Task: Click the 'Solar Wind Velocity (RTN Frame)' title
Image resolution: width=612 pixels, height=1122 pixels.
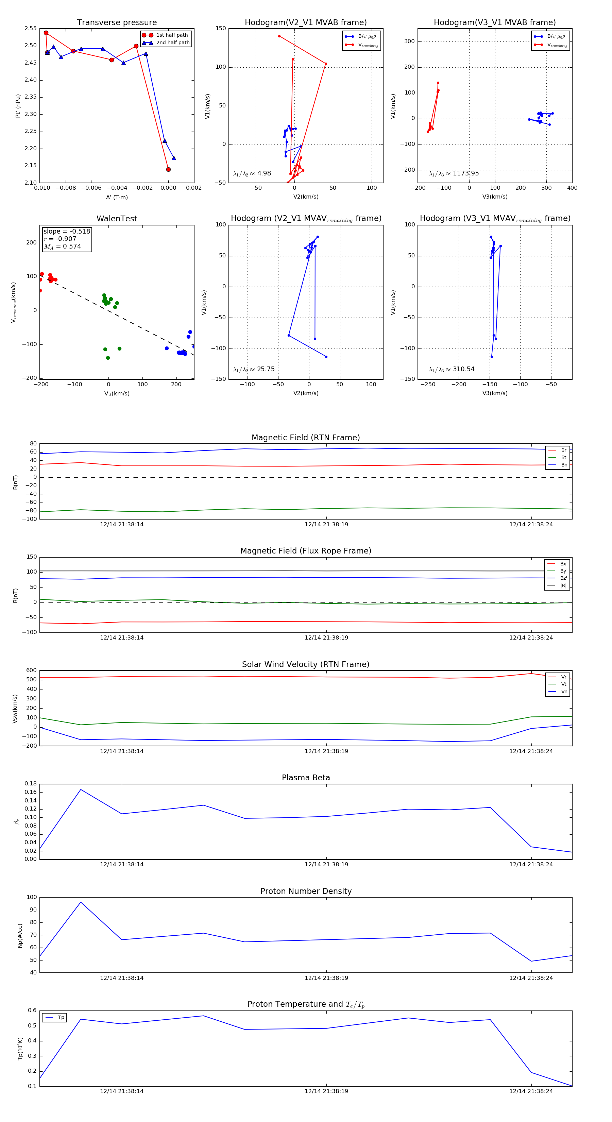Action: pos(306,665)
